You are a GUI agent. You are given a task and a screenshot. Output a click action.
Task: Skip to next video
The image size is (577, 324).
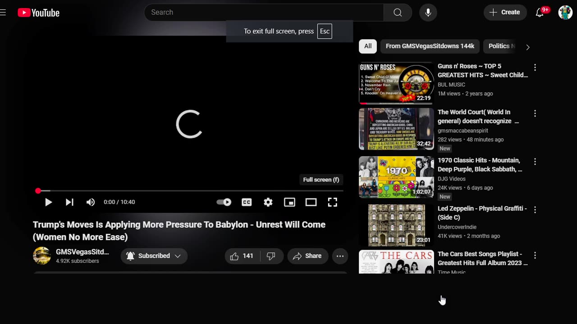(69, 202)
